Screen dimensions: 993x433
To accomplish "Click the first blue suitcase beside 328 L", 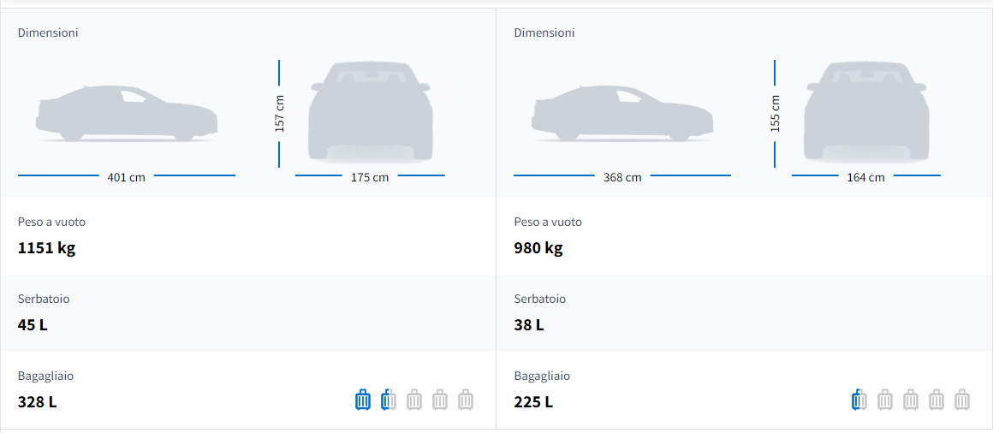I will pos(363,400).
